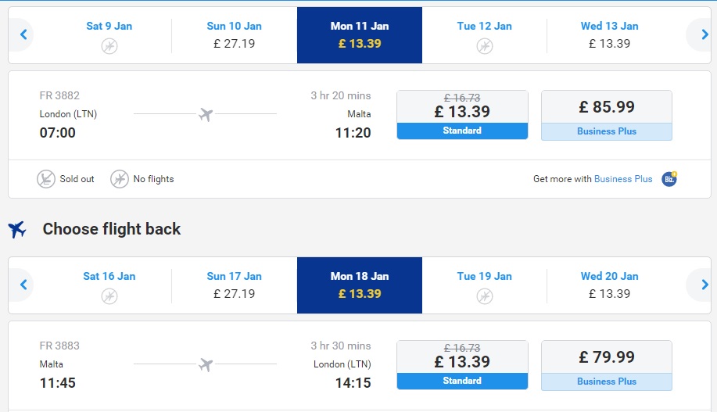Show later return dates with right chevron
The width and height of the screenshot is (717, 412).
[704, 285]
